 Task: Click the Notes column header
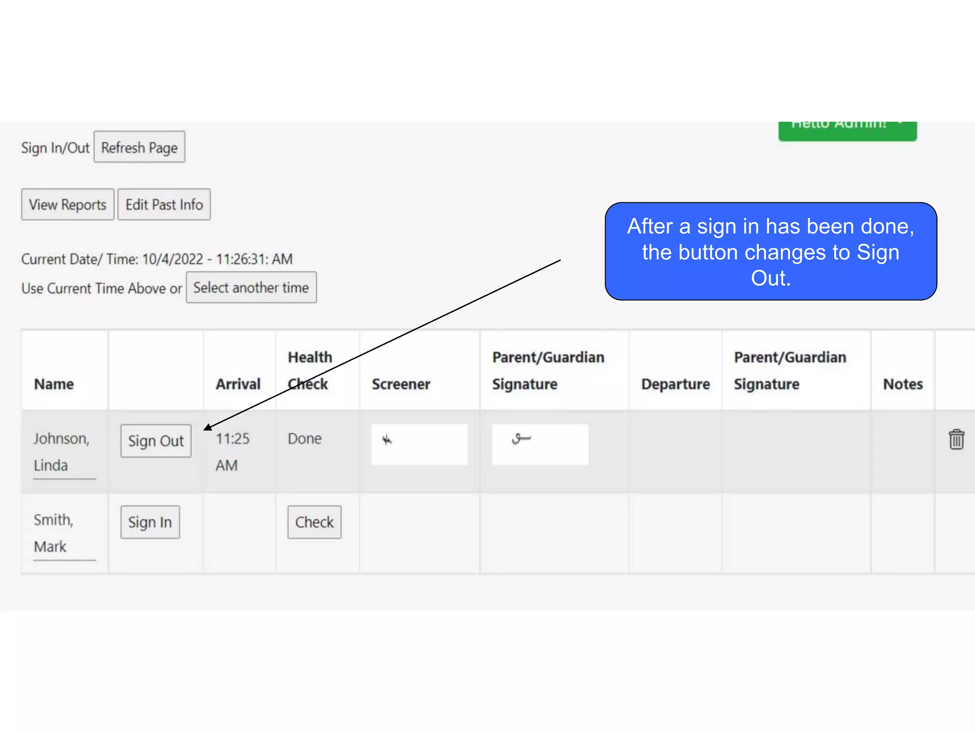[903, 384]
